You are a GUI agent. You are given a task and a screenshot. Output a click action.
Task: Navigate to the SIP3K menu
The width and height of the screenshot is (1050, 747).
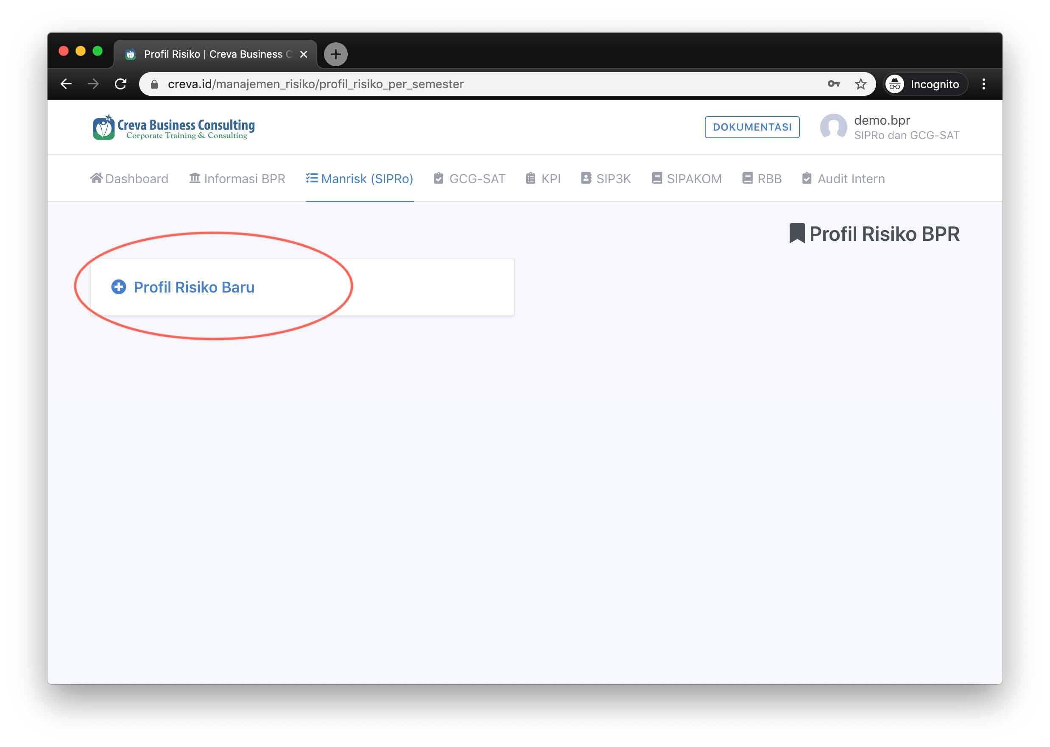pos(606,178)
